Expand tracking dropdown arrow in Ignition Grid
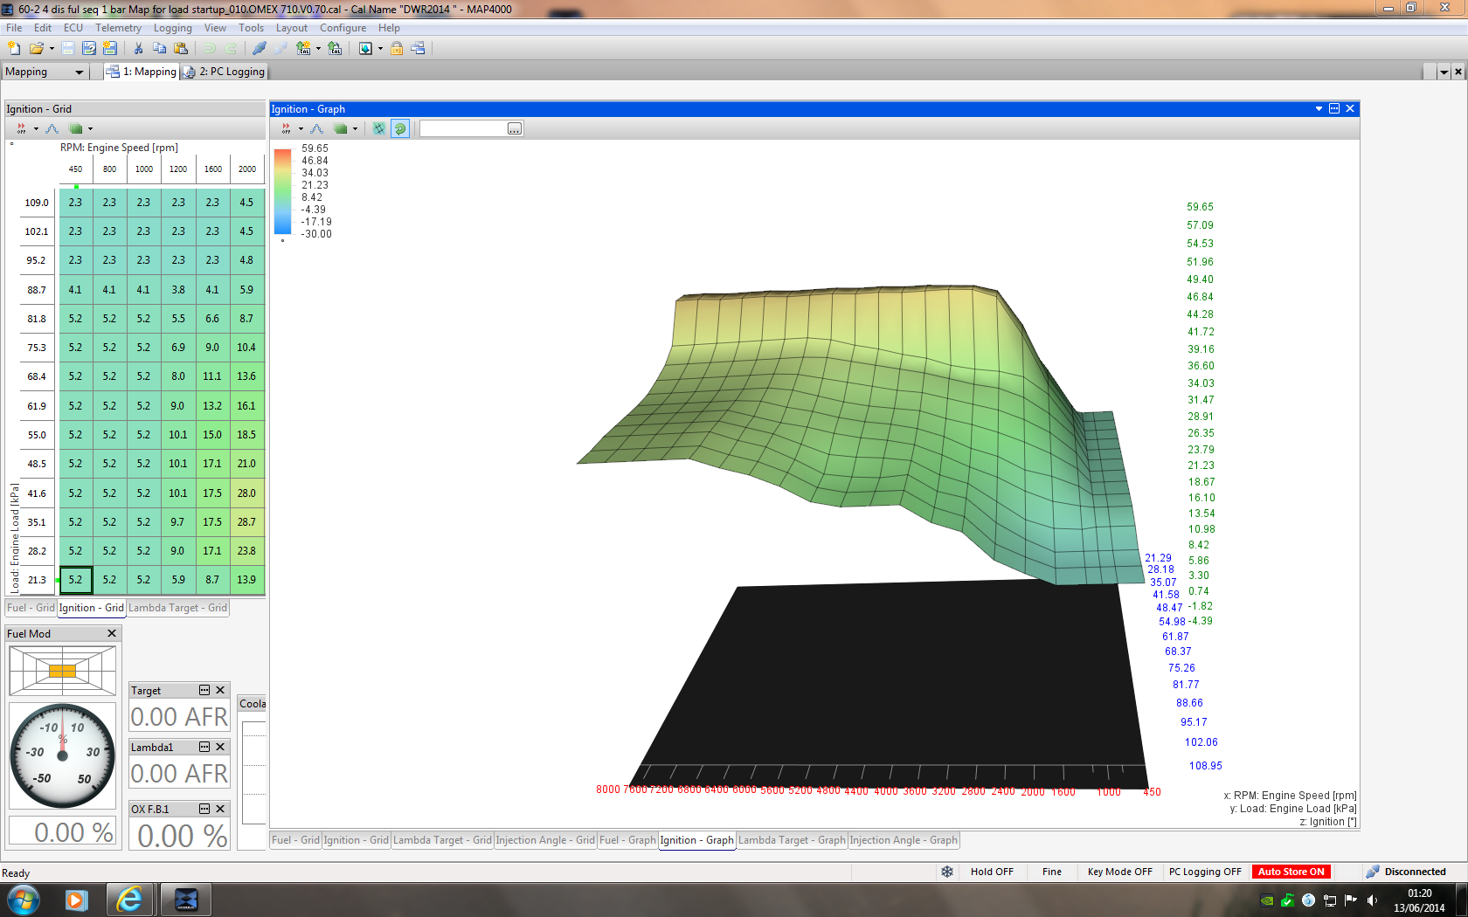 pyautogui.click(x=36, y=128)
